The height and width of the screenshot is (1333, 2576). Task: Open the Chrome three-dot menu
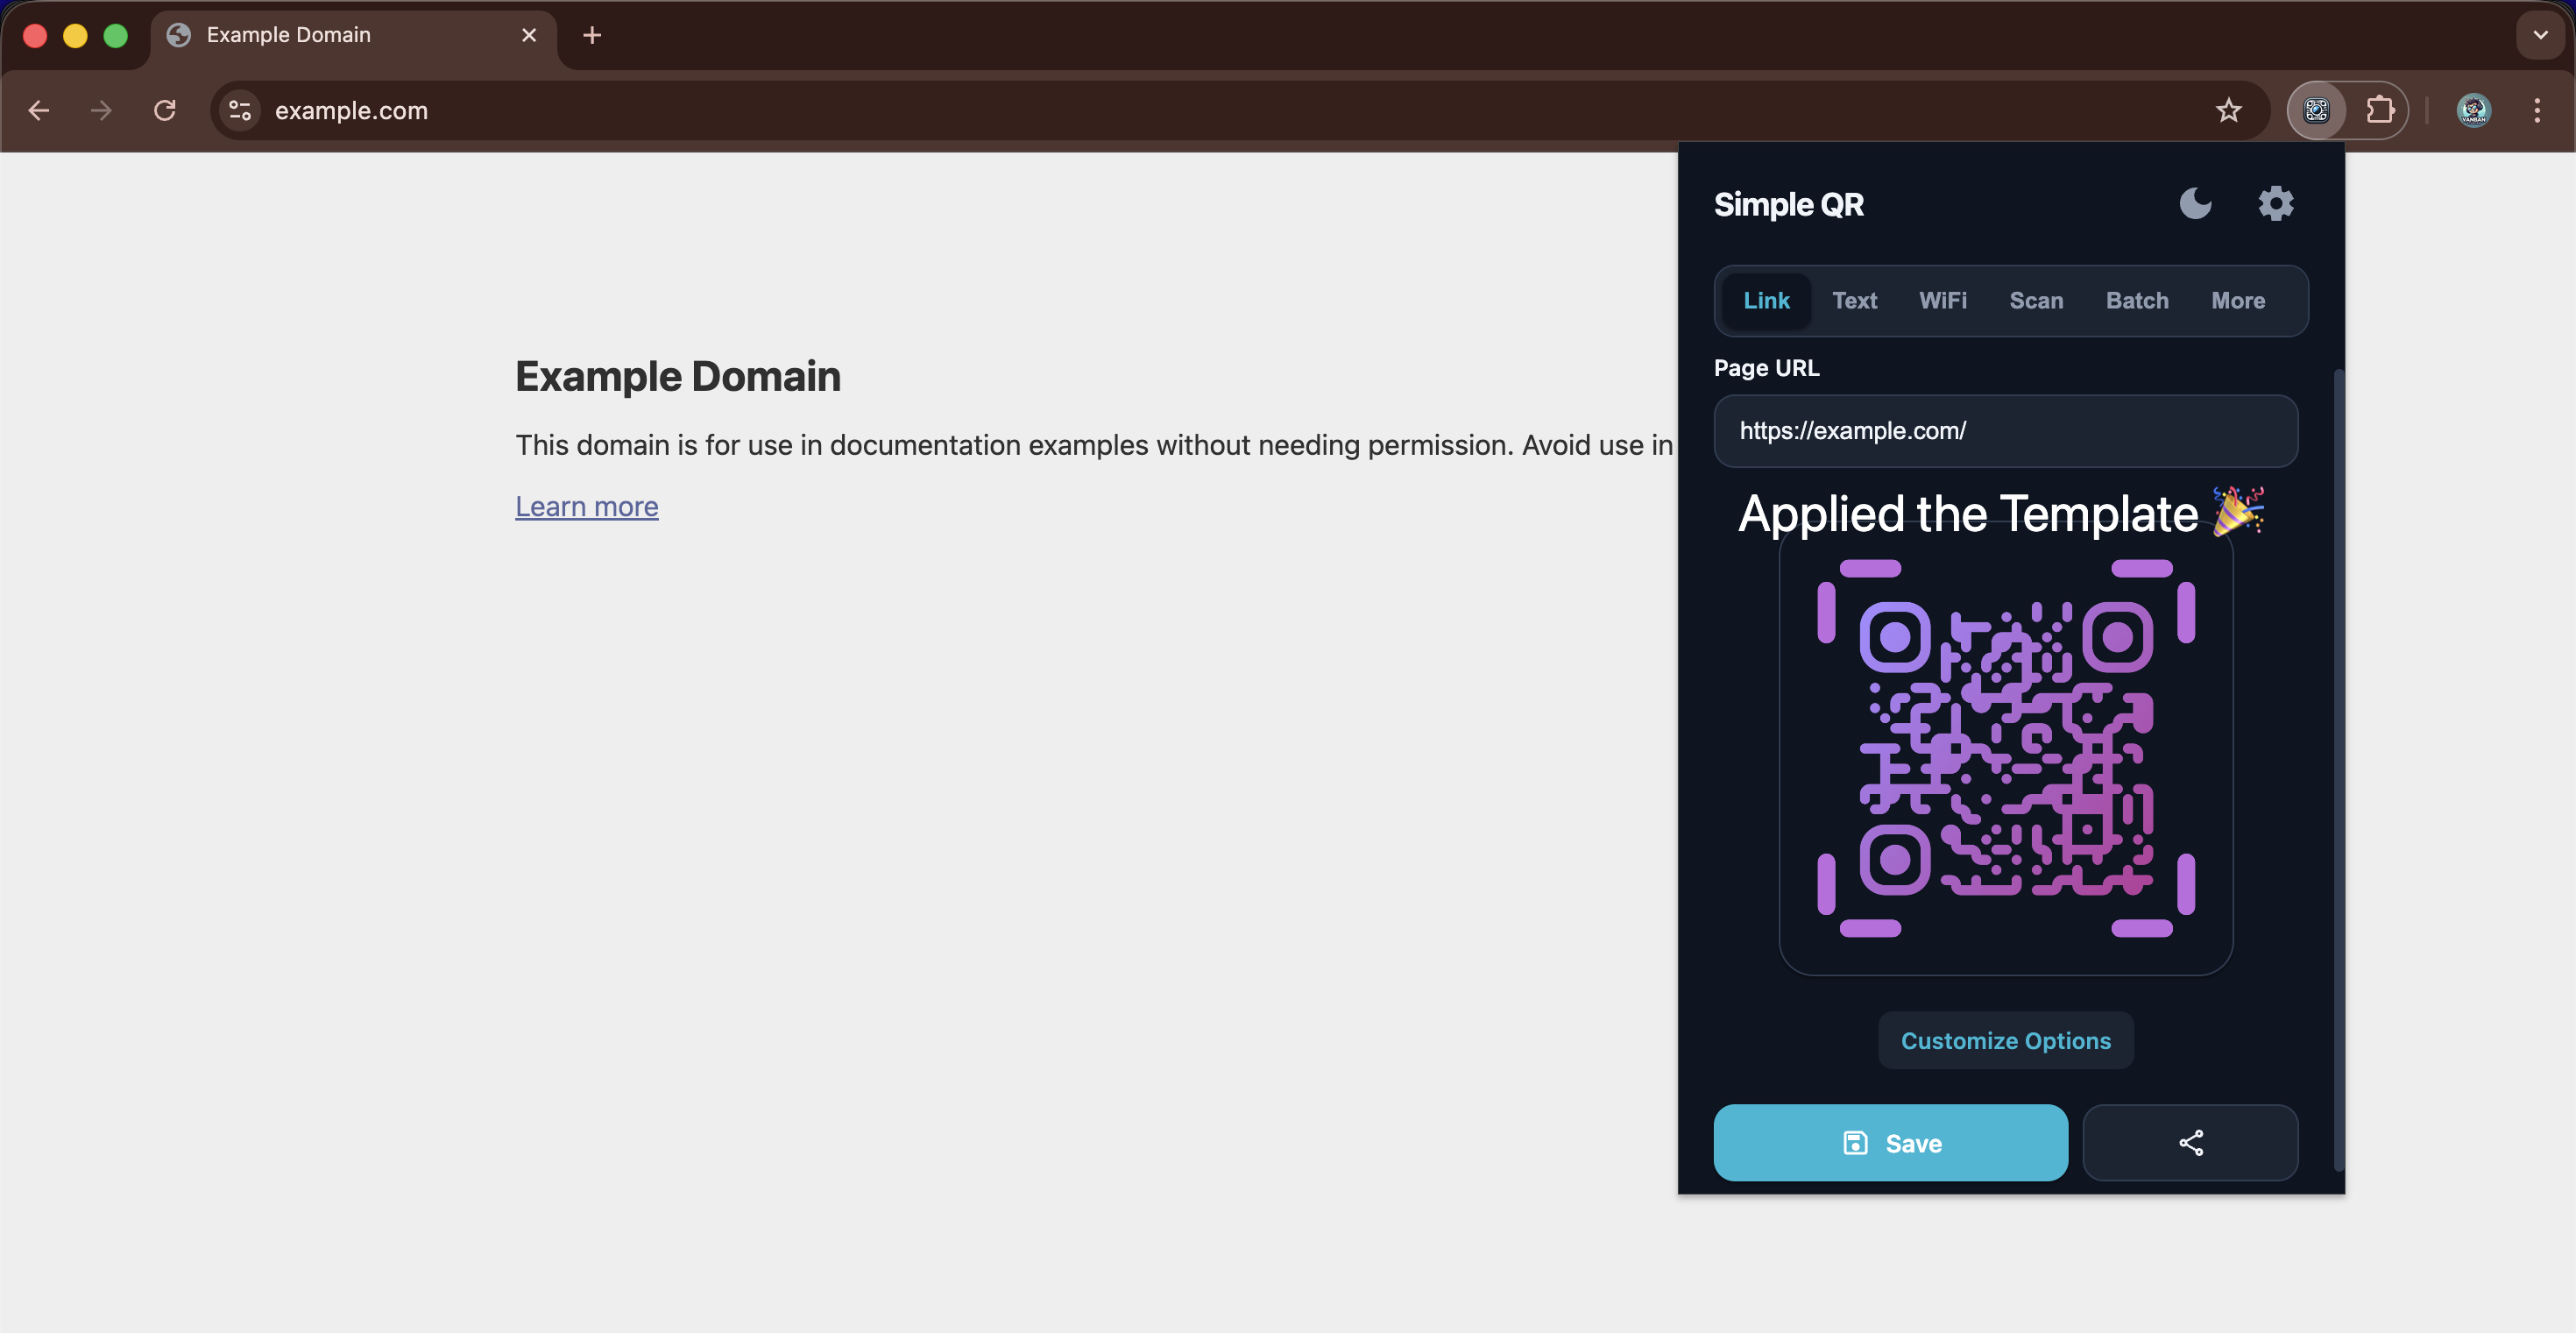click(x=2537, y=110)
